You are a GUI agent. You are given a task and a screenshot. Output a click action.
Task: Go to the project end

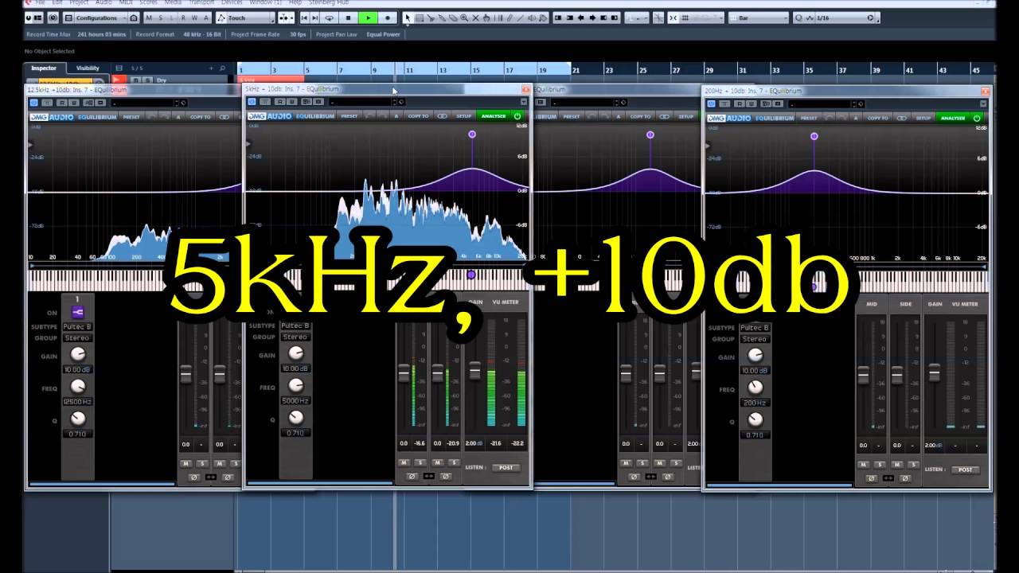click(x=315, y=18)
